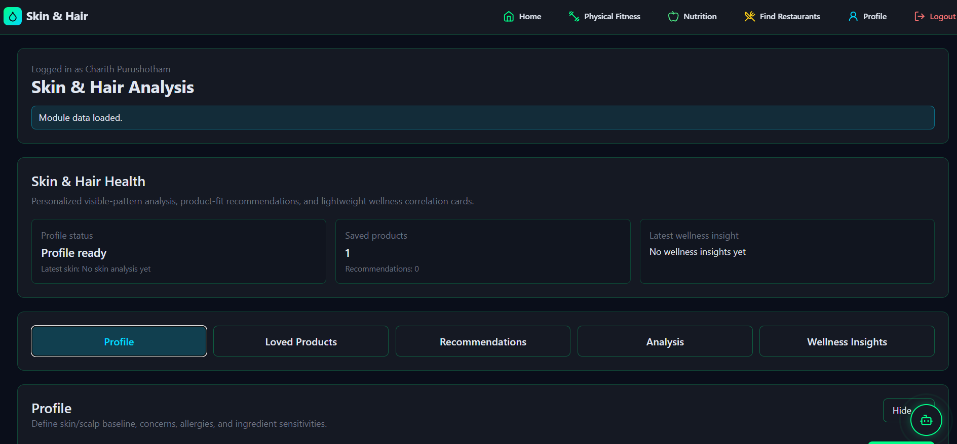
Task: Click the 'Latest wellness insight' label
Action: click(x=694, y=236)
